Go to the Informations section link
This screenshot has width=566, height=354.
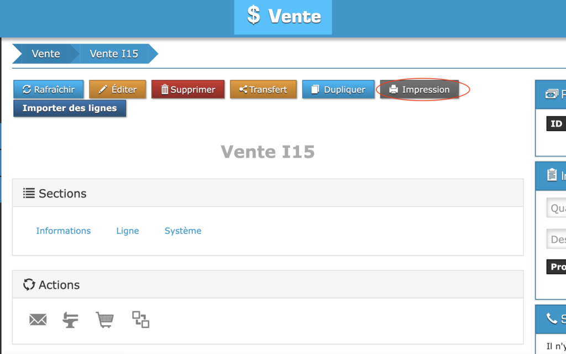(x=64, y=231)
